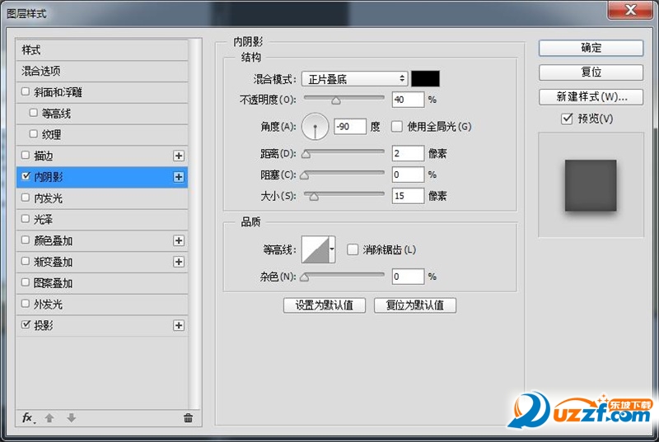
Task: Click the 阻塞 slider handle
Action: [x=304, y=175]
